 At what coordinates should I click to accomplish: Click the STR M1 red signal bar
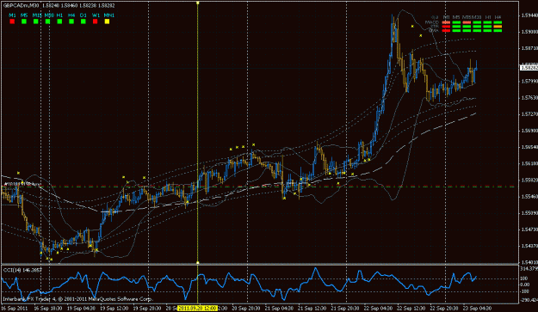(446, 27)
